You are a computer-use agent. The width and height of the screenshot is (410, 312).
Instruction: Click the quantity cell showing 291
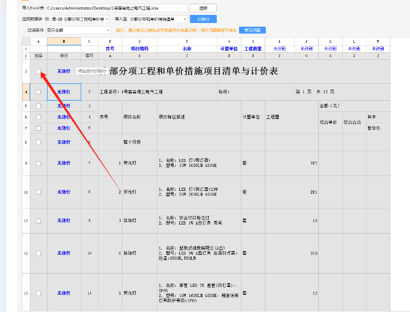[x=291, y=193]
